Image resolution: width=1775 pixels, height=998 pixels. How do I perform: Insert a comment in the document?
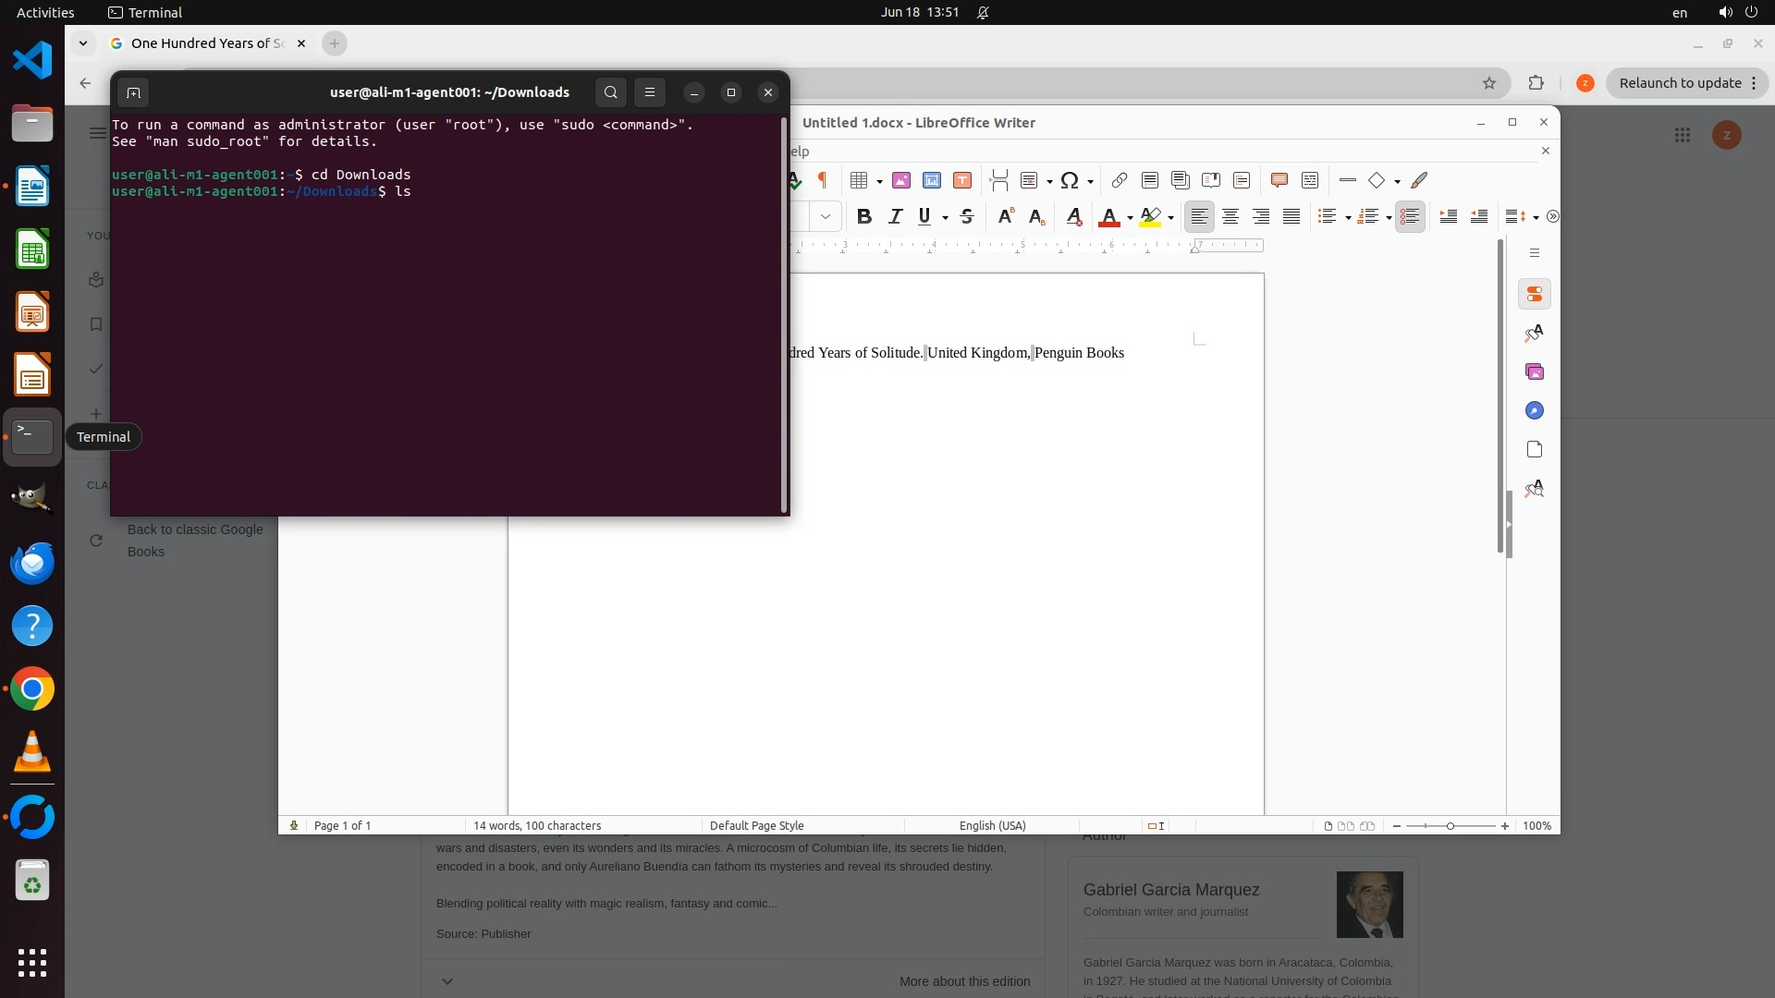pyautogui.click(x=1279, y=180)
